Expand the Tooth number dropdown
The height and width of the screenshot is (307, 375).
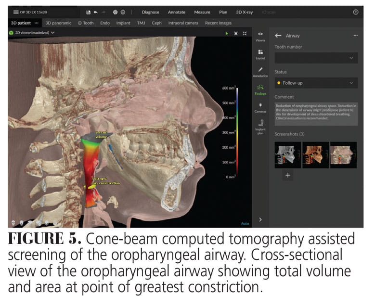tap(316, 57)
